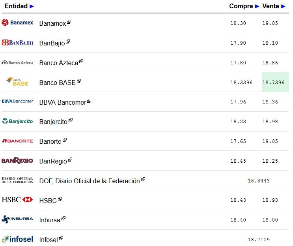Click the Banco Azteca logo
The width and height of the screenshot is (293, 246).
[17, 62]
